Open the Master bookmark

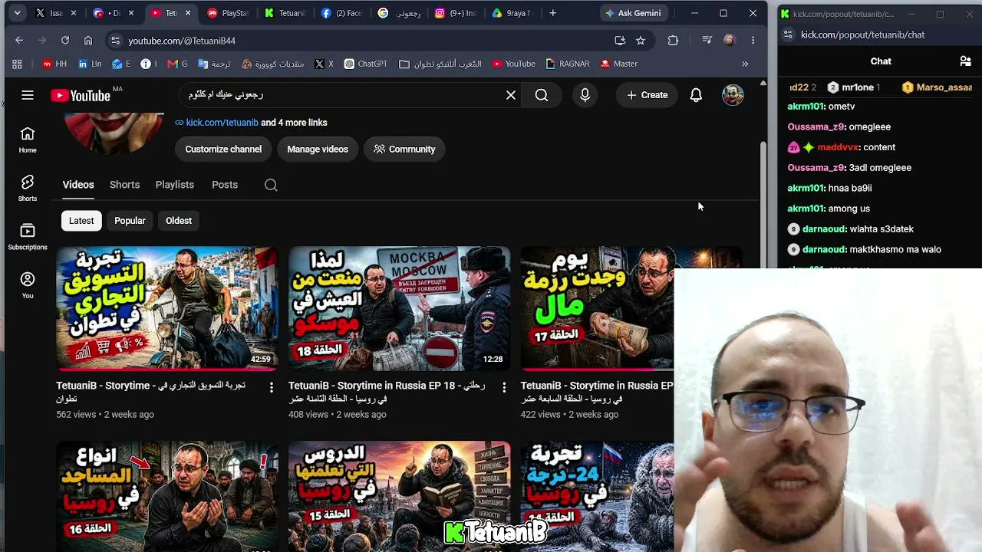click(x=618, y=64)
